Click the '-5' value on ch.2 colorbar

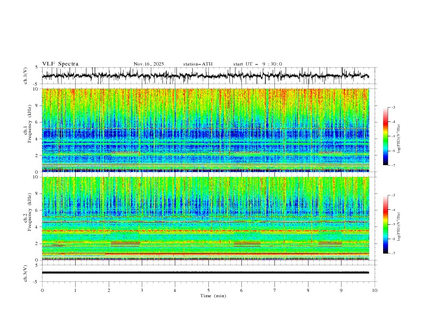point(393,224)
